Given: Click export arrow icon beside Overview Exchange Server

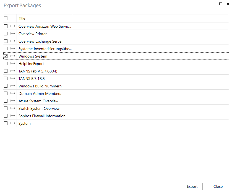Looking at the screenshot, I should 13,41.
